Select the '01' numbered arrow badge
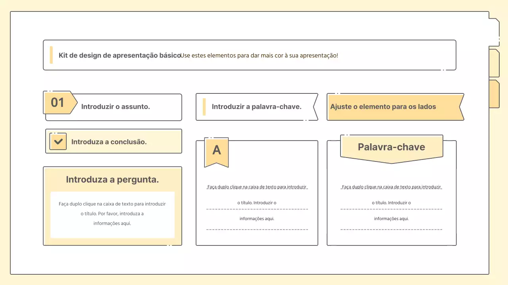 click(60, 103)
